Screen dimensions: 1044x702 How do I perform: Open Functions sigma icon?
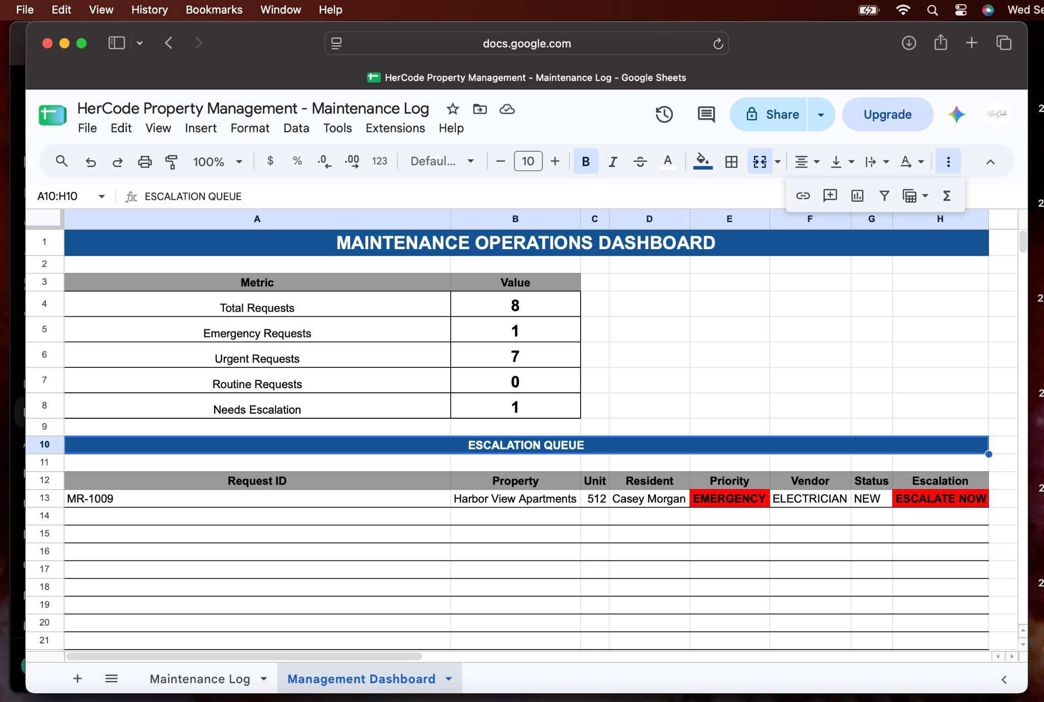pos(947,196)
